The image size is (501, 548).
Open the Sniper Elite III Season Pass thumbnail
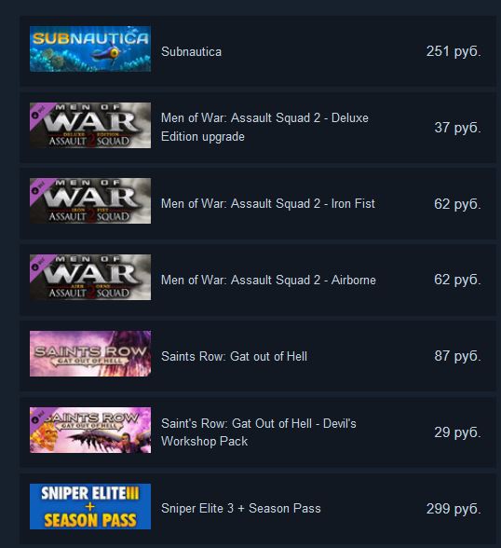click(90, 506)
